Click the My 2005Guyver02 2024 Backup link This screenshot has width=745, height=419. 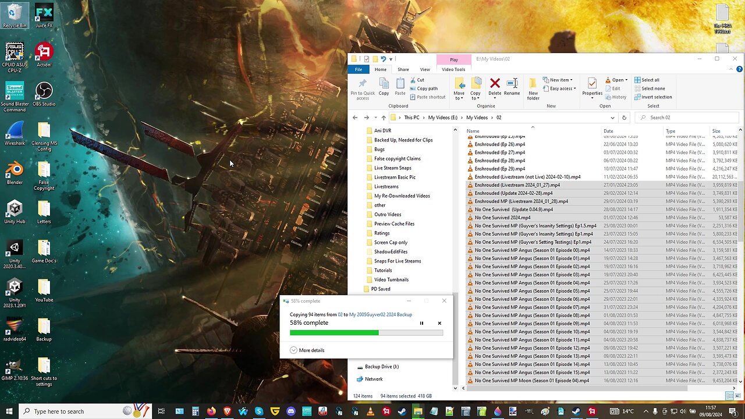point(381,315)
